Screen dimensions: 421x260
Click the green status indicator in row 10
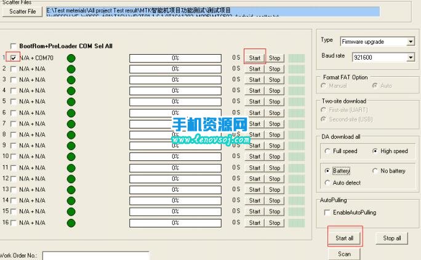coord(71,157)
